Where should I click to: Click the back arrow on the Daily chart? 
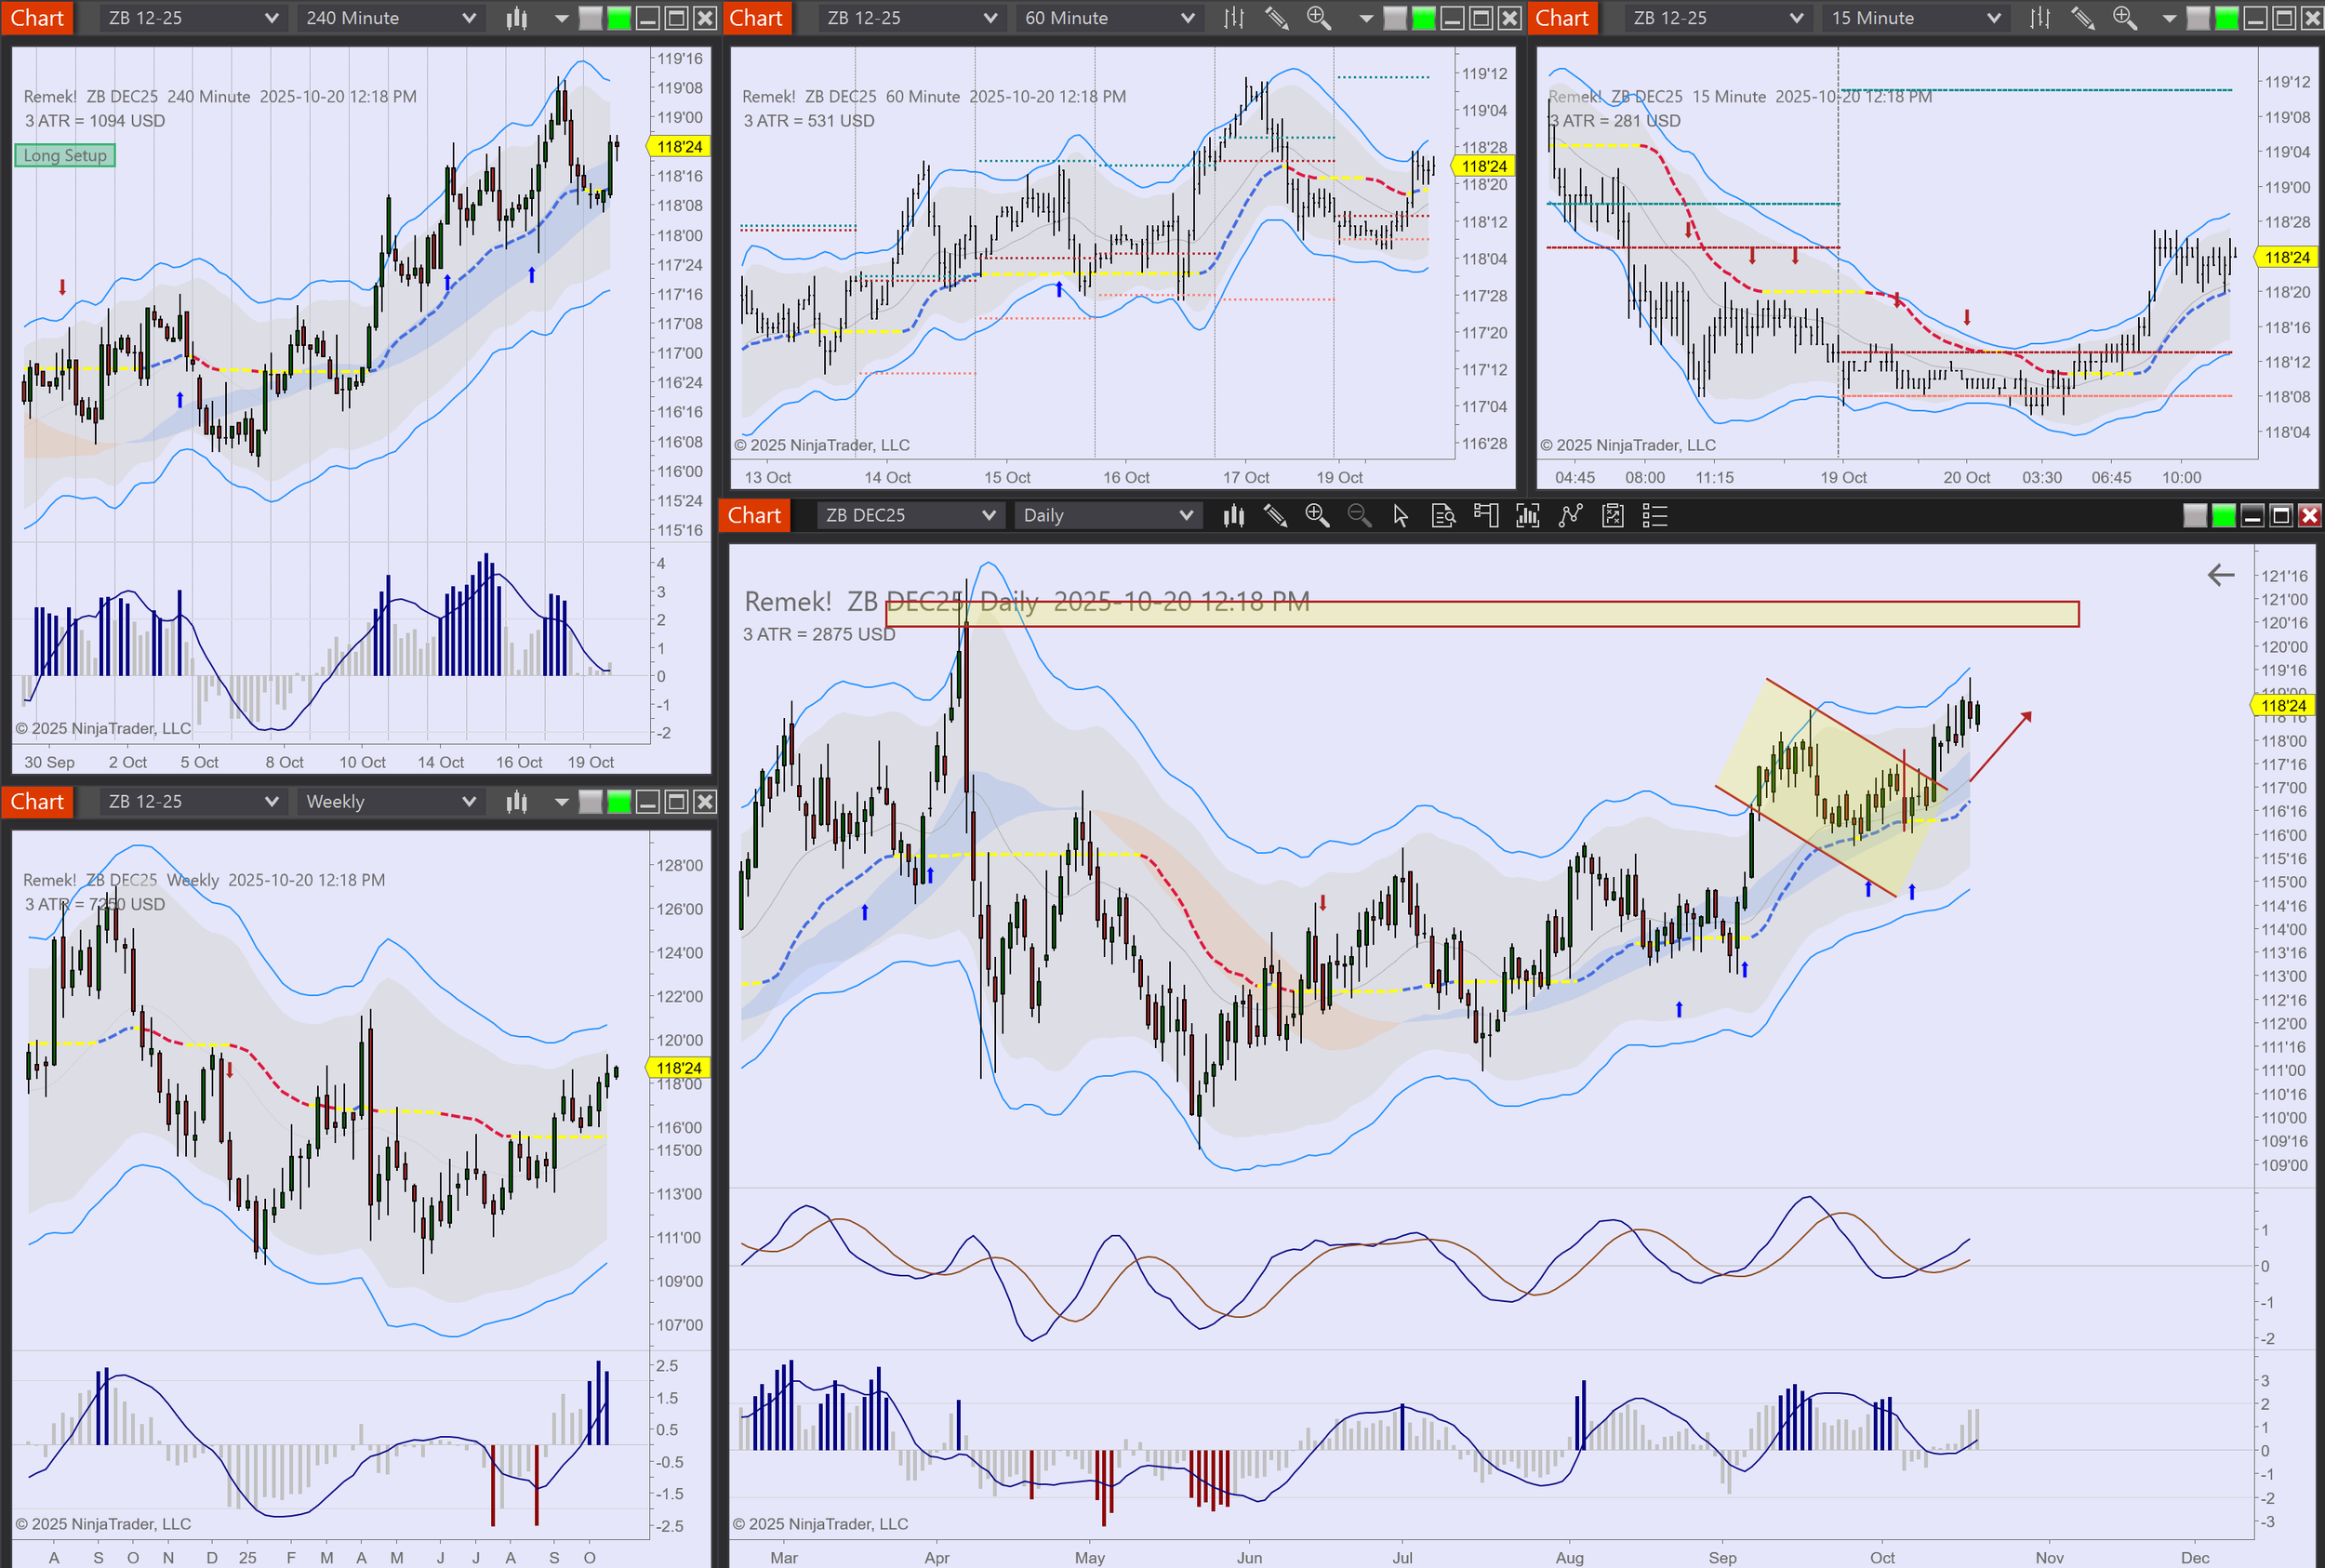click(x=2220, y=575)
